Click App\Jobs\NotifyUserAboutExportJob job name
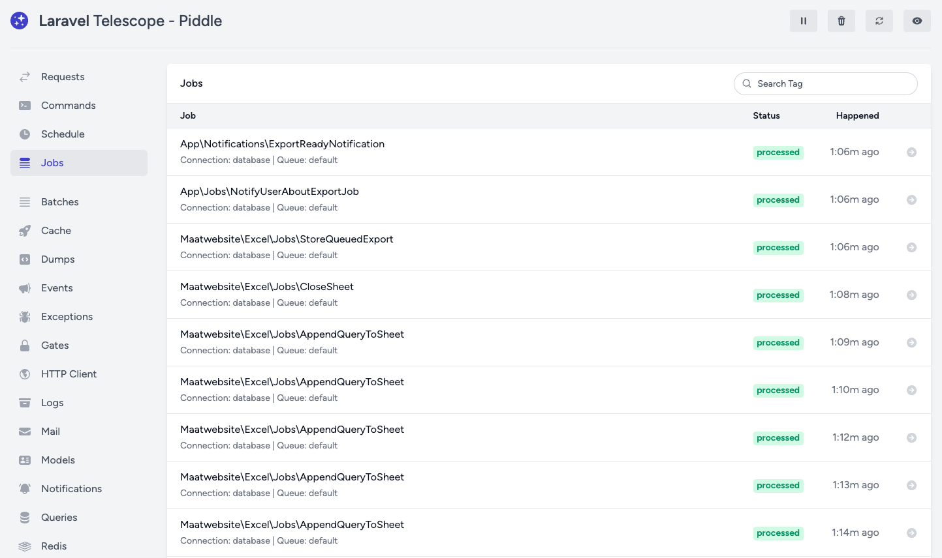Screen dimensions: 942x558 pos(270,192)
